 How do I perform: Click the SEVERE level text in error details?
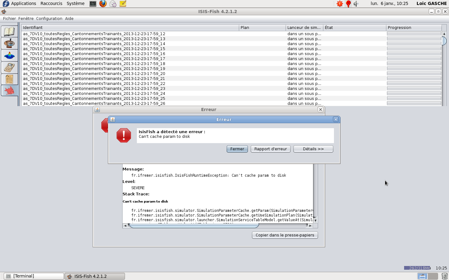(x=138, y=188)
